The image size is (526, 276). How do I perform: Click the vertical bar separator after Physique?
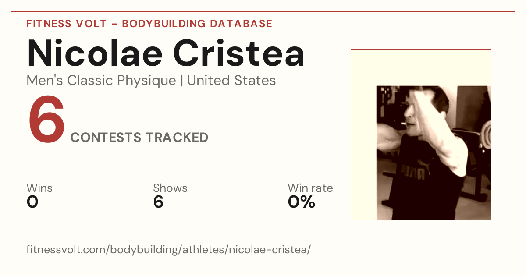pos(182,81)
